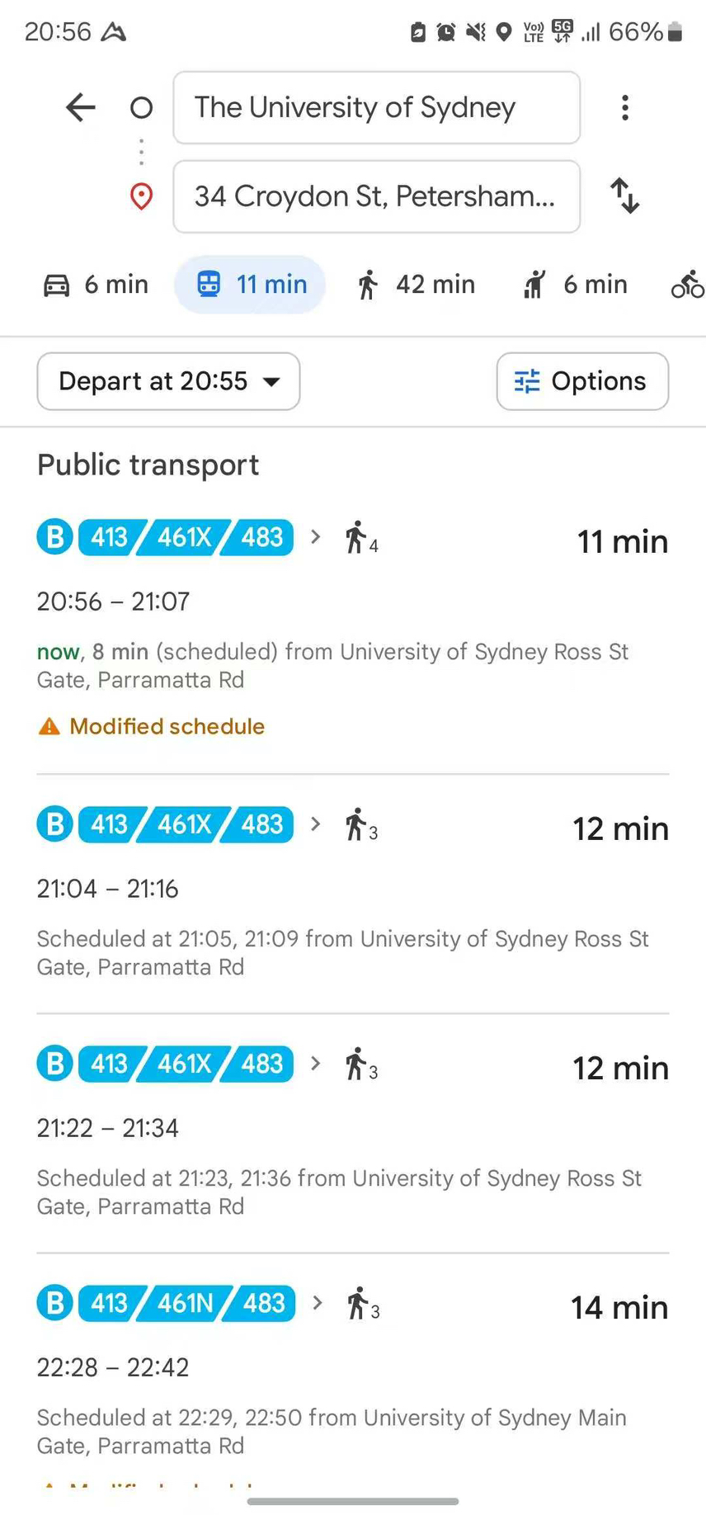Screen dimensions: 706x1515
Task: Select walking mode 42 min
Action: 417,285
